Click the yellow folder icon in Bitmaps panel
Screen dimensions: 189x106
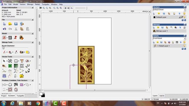pyautogui.click(x=158, y=27)
